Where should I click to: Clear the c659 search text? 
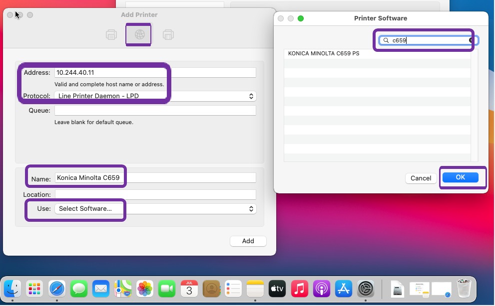[471, 40]
